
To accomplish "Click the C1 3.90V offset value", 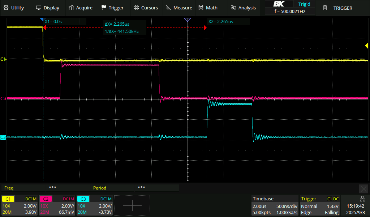I will point(31,212).
